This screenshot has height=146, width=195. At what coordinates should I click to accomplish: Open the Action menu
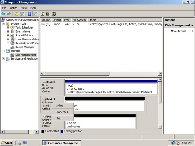pyautogui.click(x=14, y=8)
